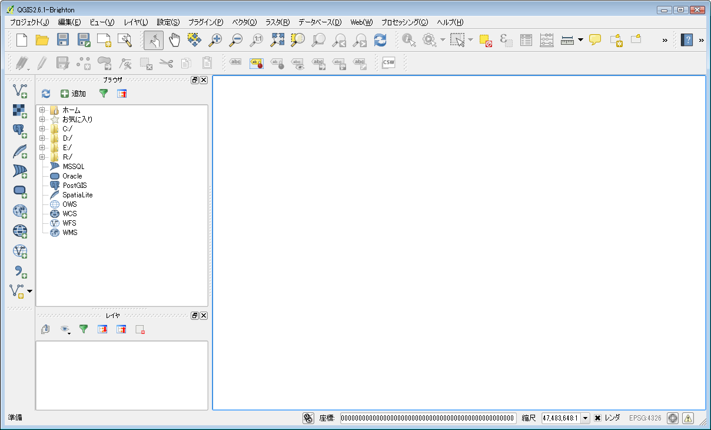Expand the D:/ drive node

42,138
